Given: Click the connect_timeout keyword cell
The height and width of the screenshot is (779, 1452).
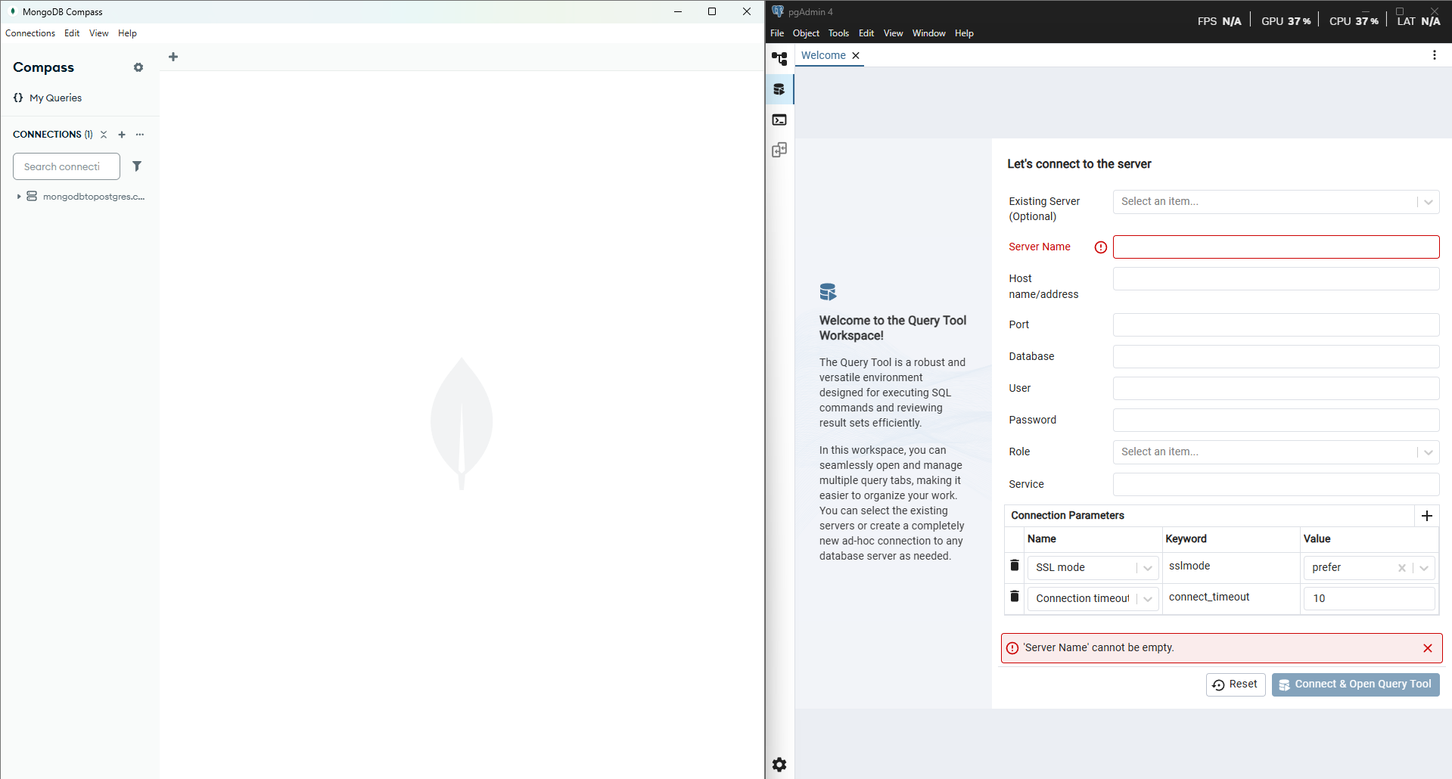Looking at the screenshot, I should [x=1231, y=597].
